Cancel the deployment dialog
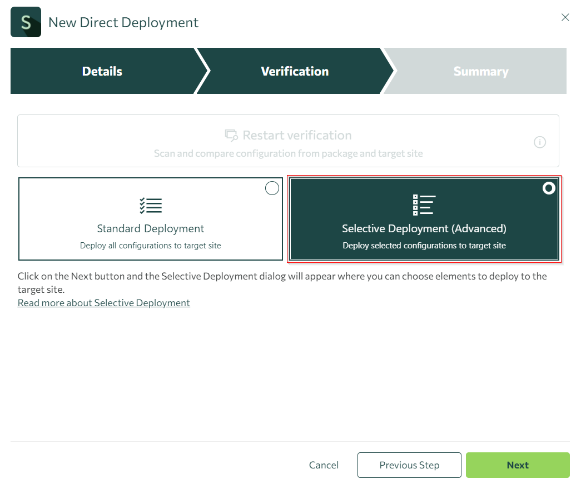Viewport: 581px width, 489px height. pyautogui.click(x=324, y=465)
